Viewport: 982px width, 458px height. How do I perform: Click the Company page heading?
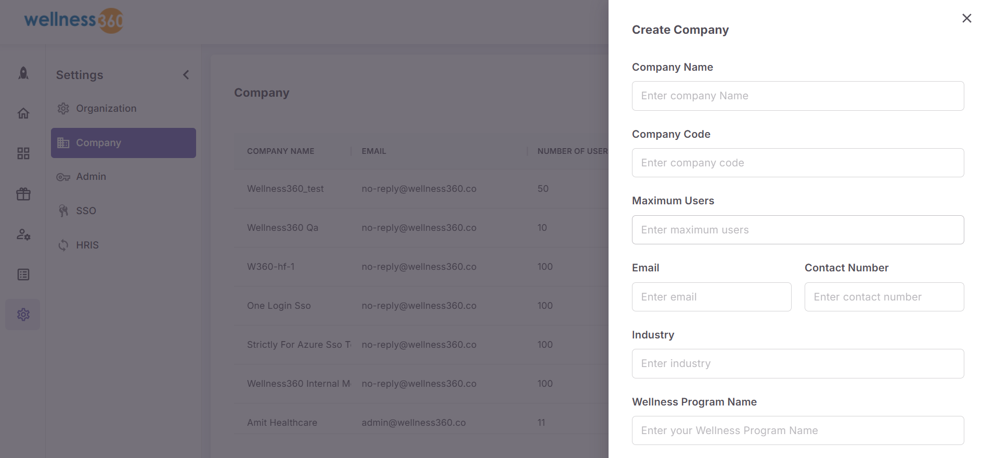(x=262, y=93)
